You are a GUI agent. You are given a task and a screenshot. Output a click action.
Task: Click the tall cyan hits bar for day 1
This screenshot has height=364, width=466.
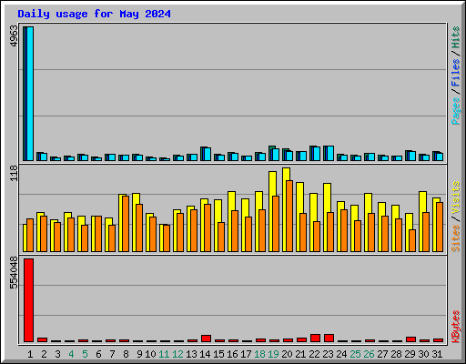[x=30, y=94]
